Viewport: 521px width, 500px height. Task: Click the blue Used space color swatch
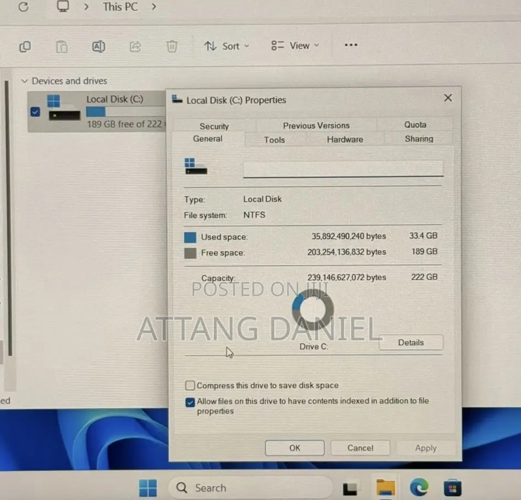coord(190,237)
